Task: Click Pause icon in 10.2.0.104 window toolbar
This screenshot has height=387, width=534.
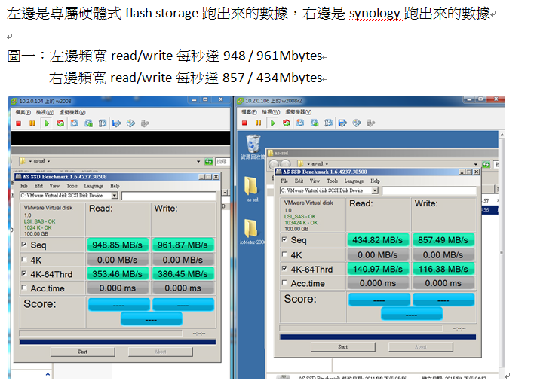Action: pyautogui.click(x=32, y=123)
